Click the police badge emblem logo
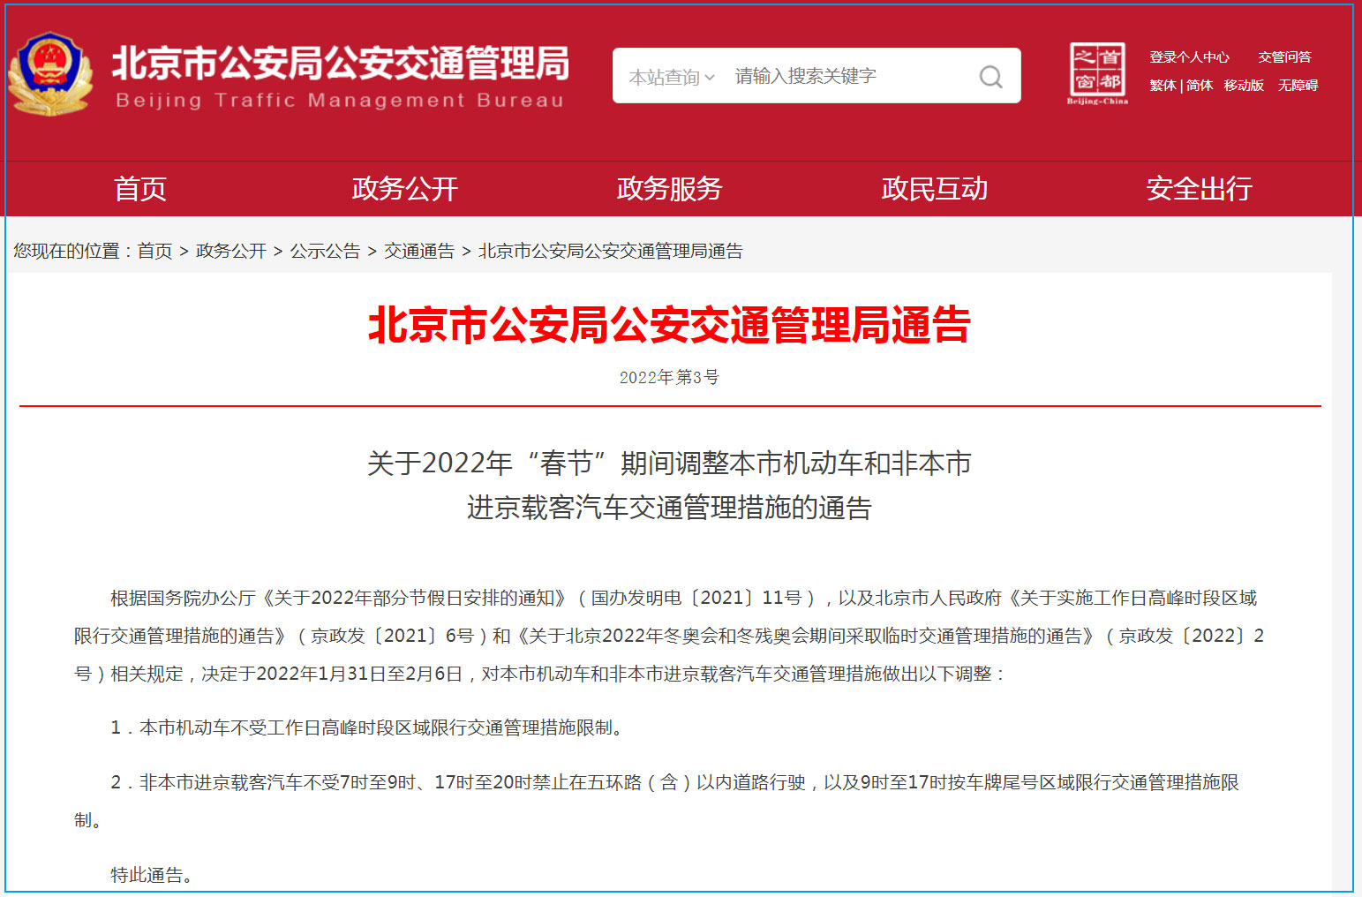Image resolution: width=1362 pixels, height=897 pixels. [x=50, y=74]
